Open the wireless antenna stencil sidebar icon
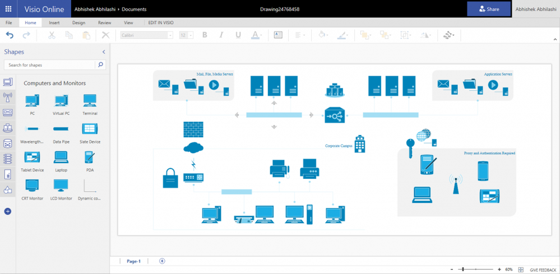Image resolution: width=560 pixels, height=274 pixels. 8,97
